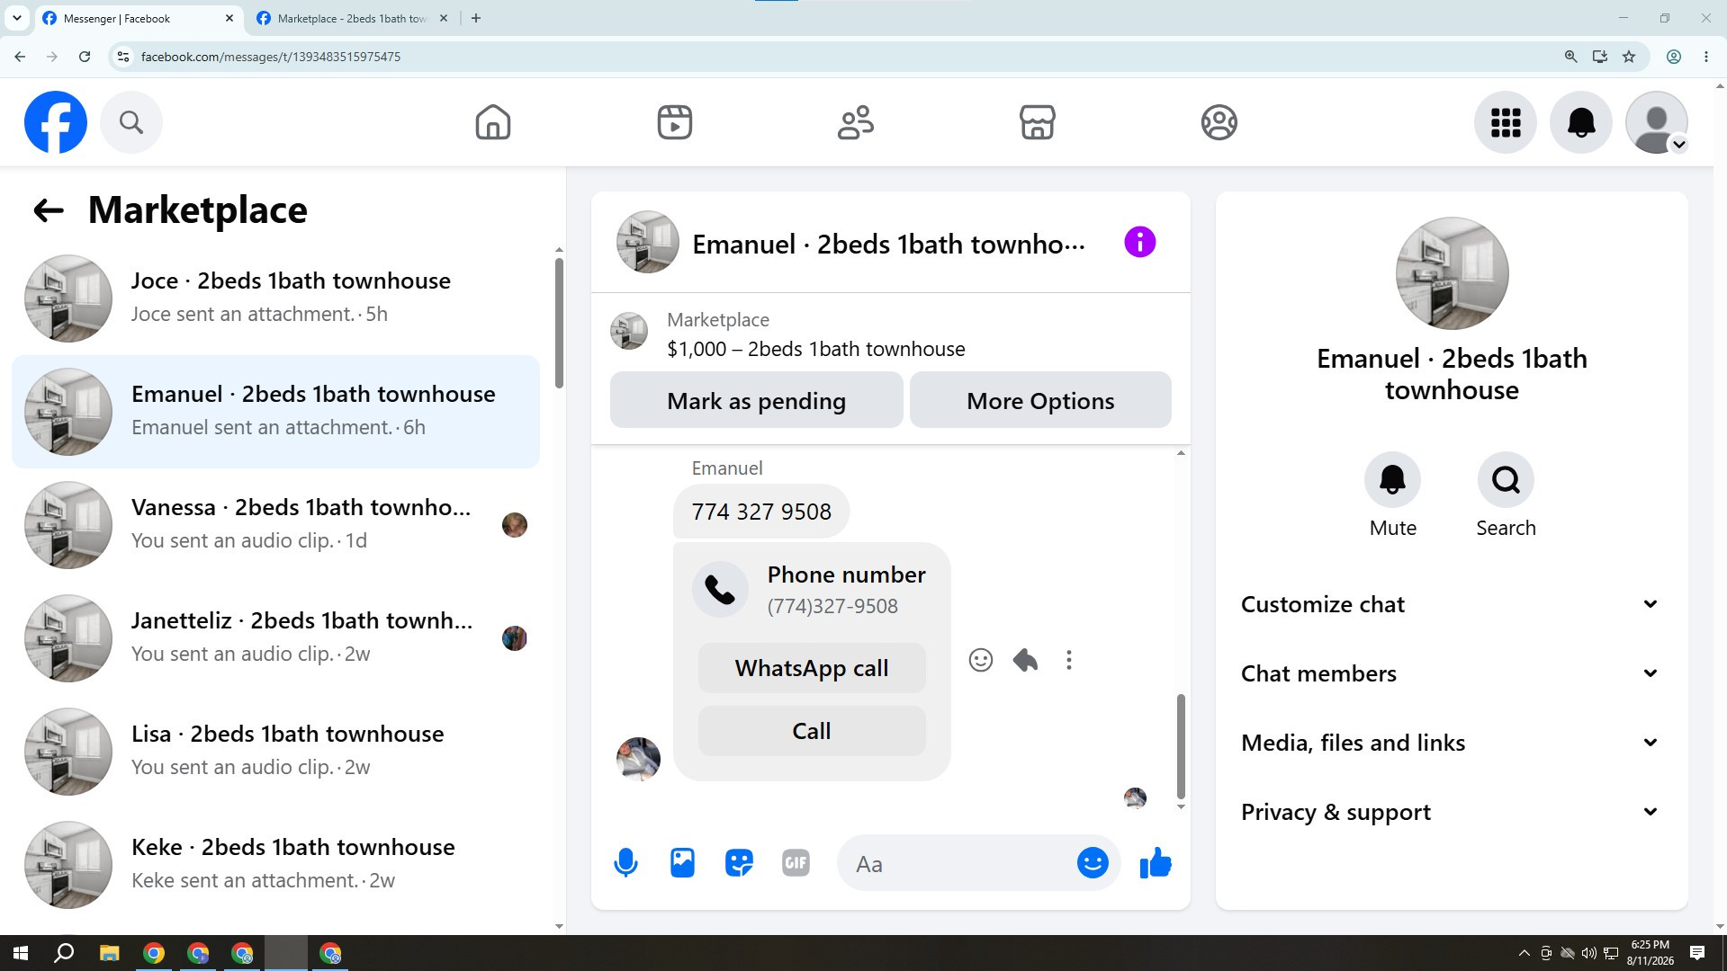1727x971 pixels.
Task: Reload the current page
Action: coord(85,57)
